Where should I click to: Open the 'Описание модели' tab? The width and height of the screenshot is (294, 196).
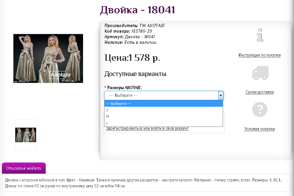[x=24, y=168]
